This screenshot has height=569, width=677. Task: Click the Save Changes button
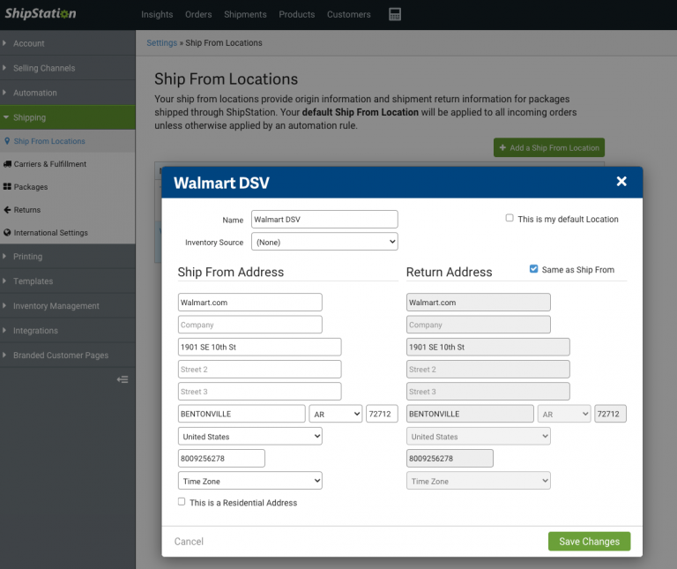click(x=589, y=542)
